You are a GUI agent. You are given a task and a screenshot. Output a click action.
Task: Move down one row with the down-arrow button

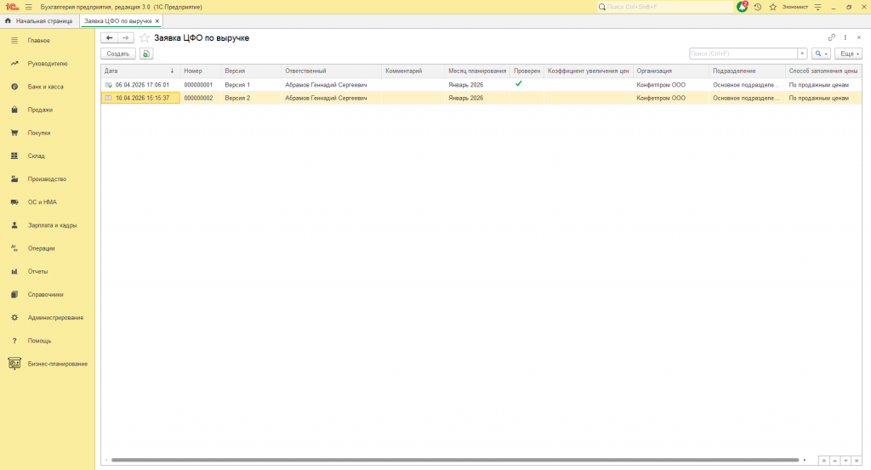[x=845, y=461]
